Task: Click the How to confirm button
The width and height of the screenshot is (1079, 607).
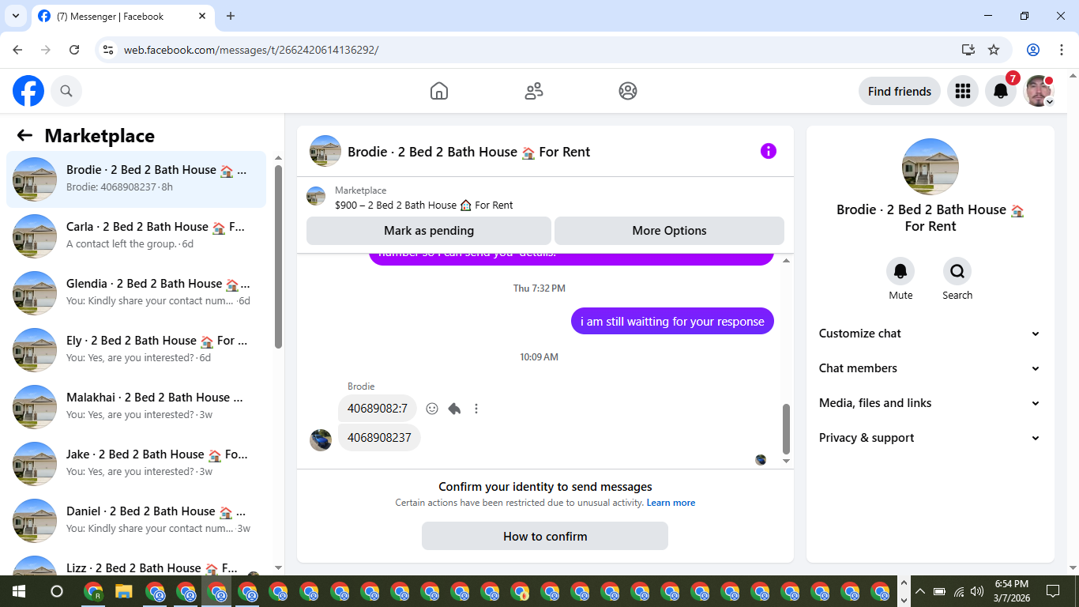Action: pyautogui.click(x=545, y=536)
